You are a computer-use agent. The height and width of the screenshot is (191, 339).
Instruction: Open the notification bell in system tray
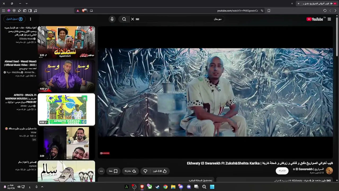coord(5,187)
